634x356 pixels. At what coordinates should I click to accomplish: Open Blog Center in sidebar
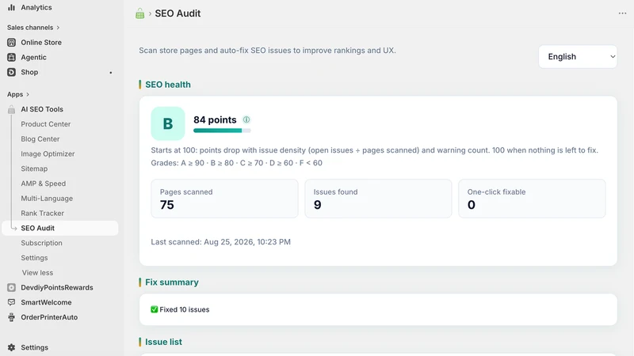40,139
